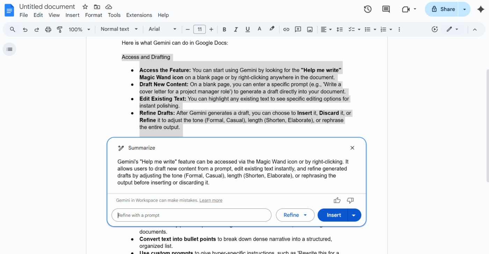Click the paint format roller icon
489x254 pixels.
coord(60,29)
